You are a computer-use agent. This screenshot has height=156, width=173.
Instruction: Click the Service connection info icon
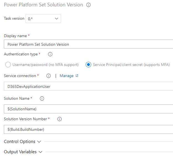point(49,76)
